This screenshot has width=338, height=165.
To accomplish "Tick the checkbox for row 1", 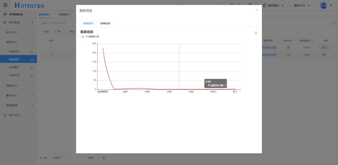I will (43, 47).
